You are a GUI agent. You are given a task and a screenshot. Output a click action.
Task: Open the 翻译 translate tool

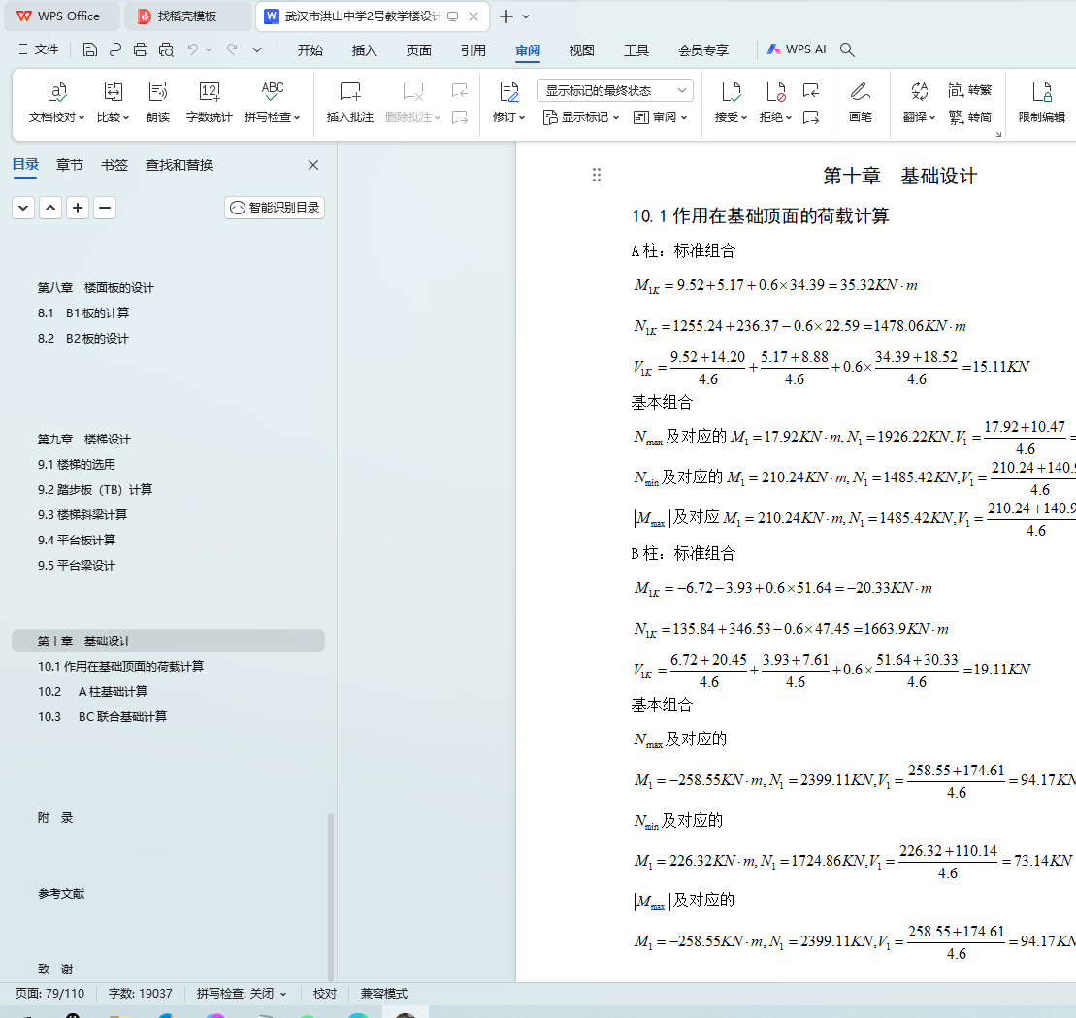(x=919, y=102)
